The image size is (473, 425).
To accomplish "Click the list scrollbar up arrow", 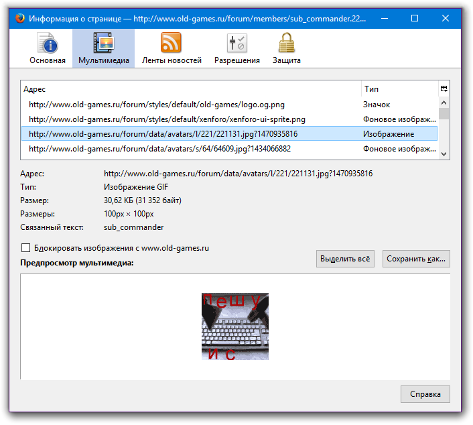I will coord(444,103).
